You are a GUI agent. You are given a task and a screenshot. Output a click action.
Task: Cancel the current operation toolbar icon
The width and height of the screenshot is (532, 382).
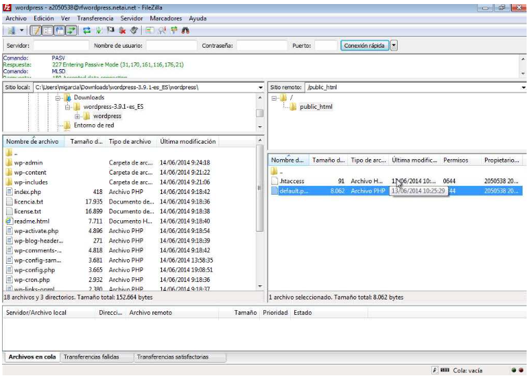click(x=111, y=30)
